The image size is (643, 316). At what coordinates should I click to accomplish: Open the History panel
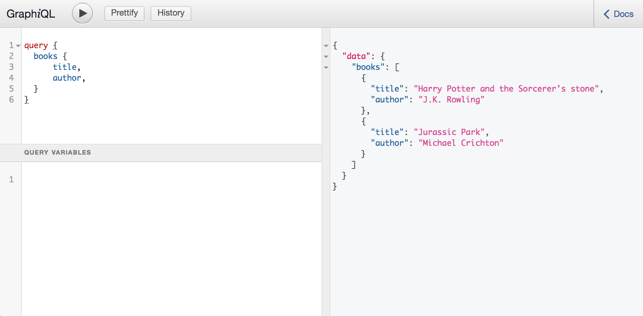(171, 13)
